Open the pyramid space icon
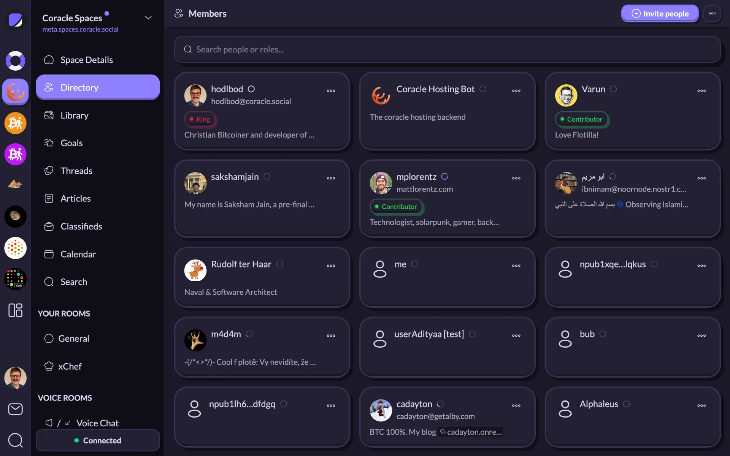 click(x=15, y=185)
